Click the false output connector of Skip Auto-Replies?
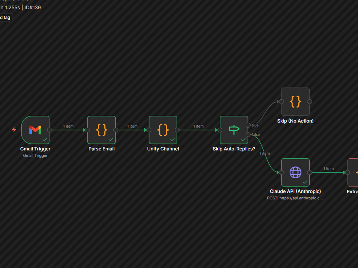The width and height of the screenshot is (358, 268). (x=248, y=135)
